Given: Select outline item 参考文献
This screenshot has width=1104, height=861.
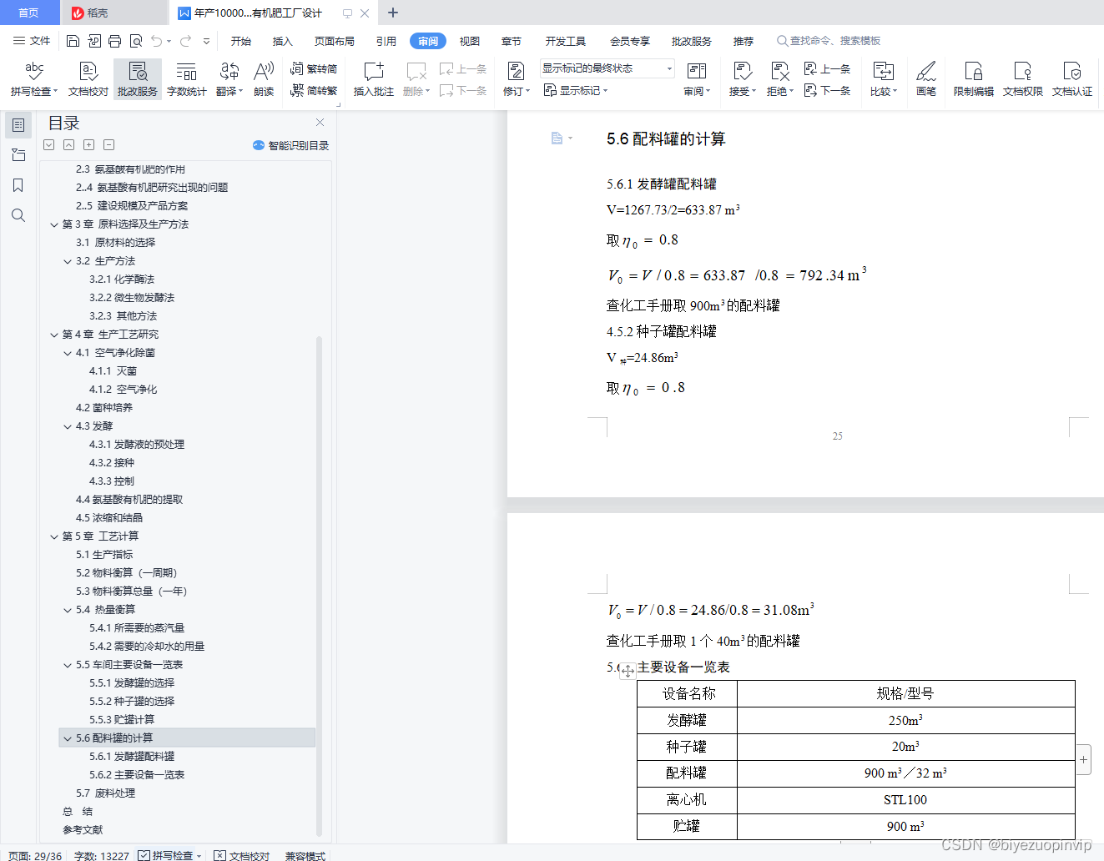Looking at the screenshot, I should [83, 830].
